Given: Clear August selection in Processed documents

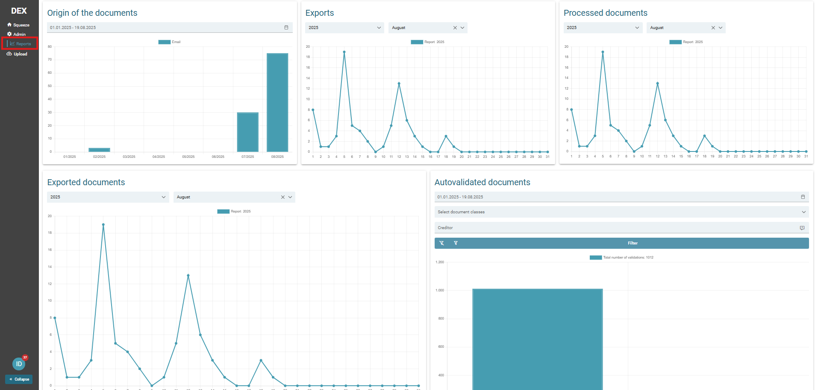Looking at the screenshot, I should [713, 28].
